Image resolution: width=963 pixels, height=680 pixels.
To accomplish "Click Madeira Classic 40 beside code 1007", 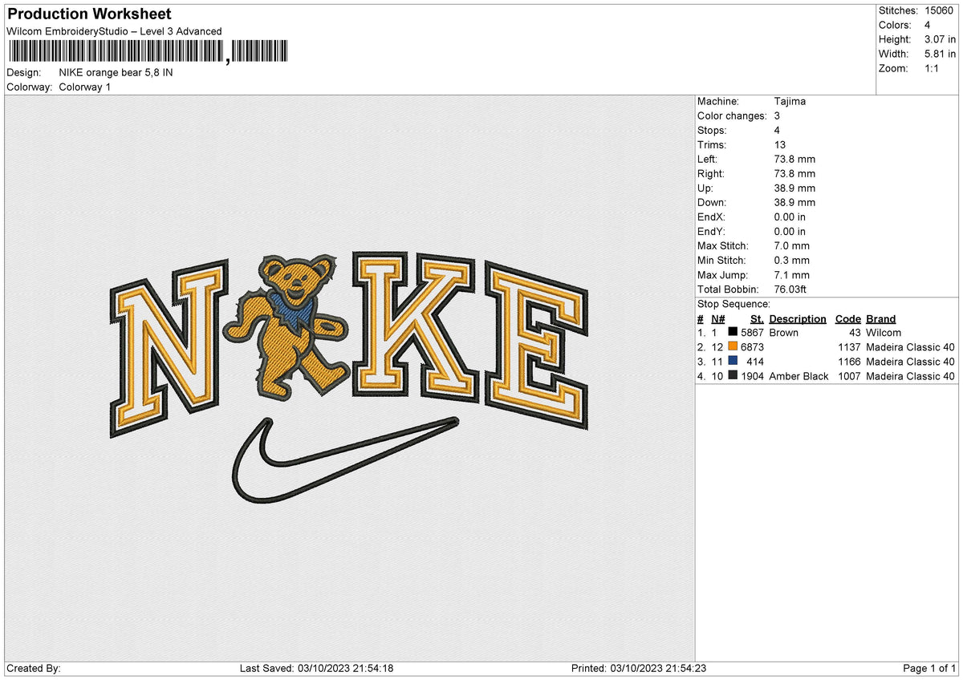I will (x=910, y=376).
